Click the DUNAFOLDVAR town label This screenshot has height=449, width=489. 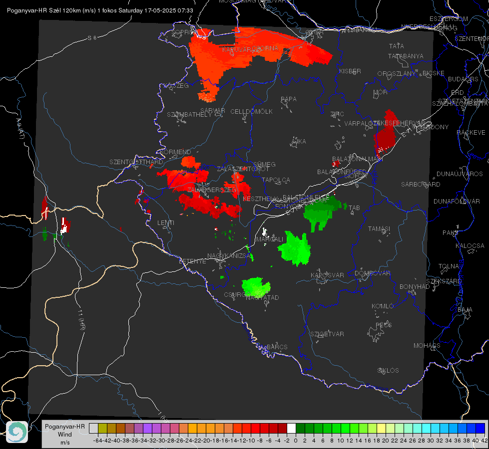457,201
